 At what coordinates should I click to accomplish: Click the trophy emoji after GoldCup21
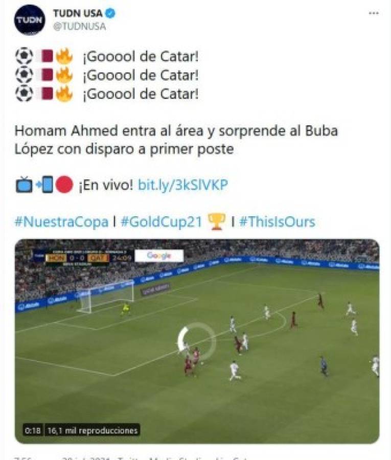217,222
